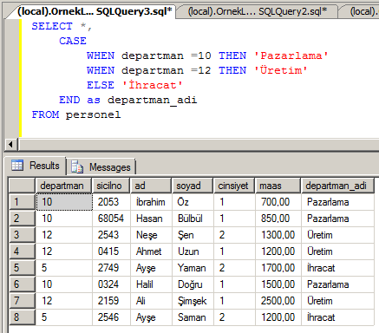Click the soyad cell Şimşek

(x=193, y=301)
